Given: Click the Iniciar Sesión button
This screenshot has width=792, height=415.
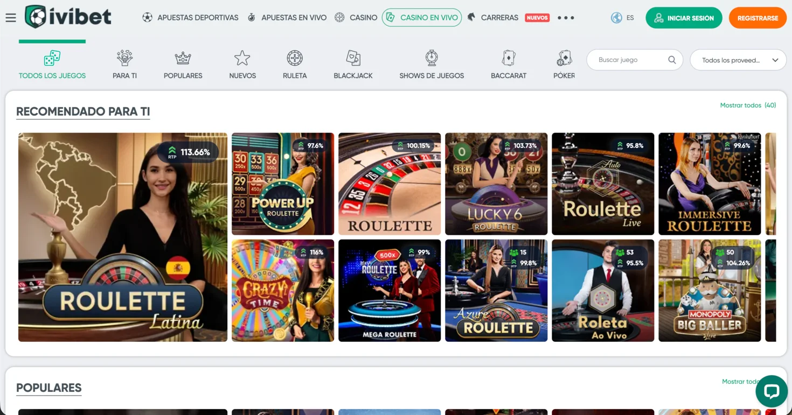Looking at the screenshot, I should (x=684, y=18).
